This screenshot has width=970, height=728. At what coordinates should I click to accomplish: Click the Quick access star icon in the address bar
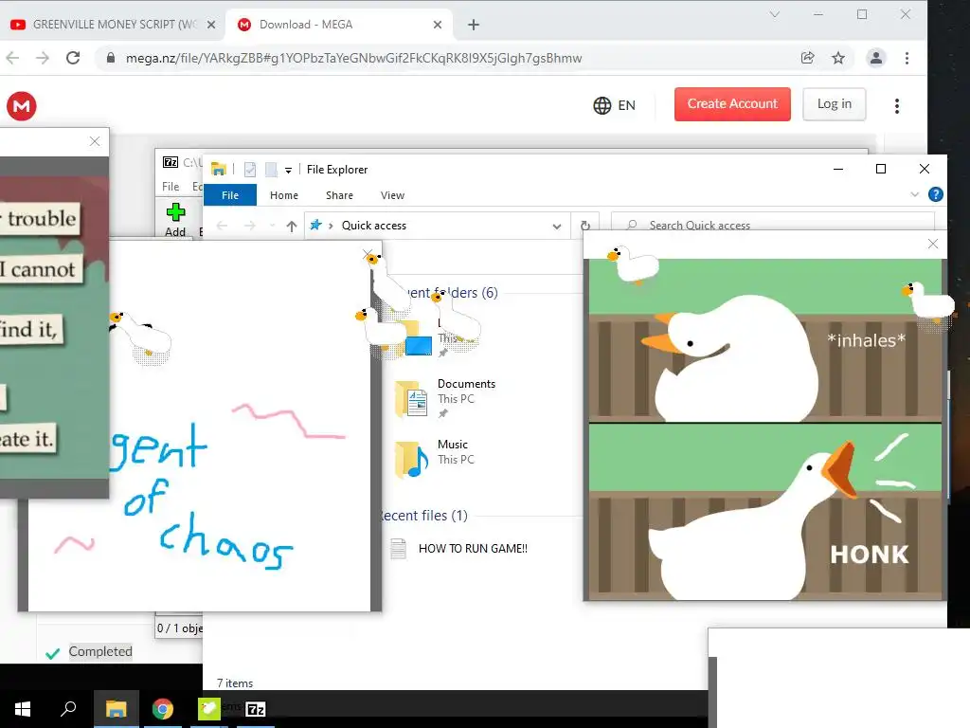coord(315,225)
